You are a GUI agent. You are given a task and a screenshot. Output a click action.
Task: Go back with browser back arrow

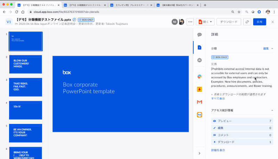coord(4,12)
